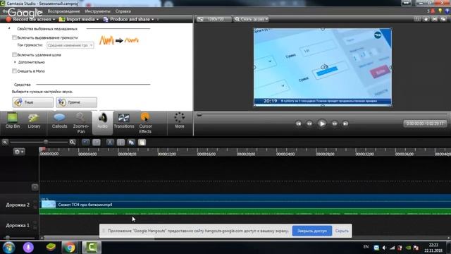The image size is (451, 254).
Task: Click the timeline zoom slider handle
Action: coord(46,142)
